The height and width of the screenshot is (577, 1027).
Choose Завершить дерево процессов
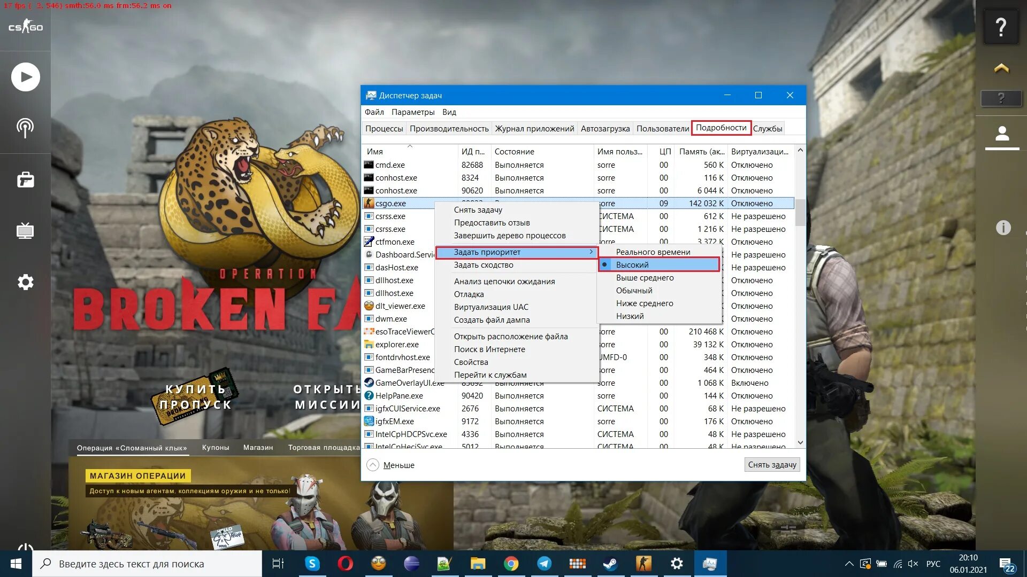point(517,235)
